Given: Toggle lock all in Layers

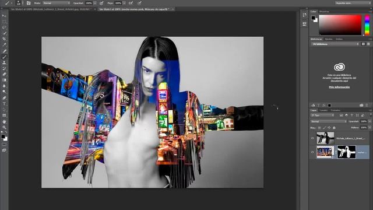Looking at the screenshot, I should coord(334,128).
